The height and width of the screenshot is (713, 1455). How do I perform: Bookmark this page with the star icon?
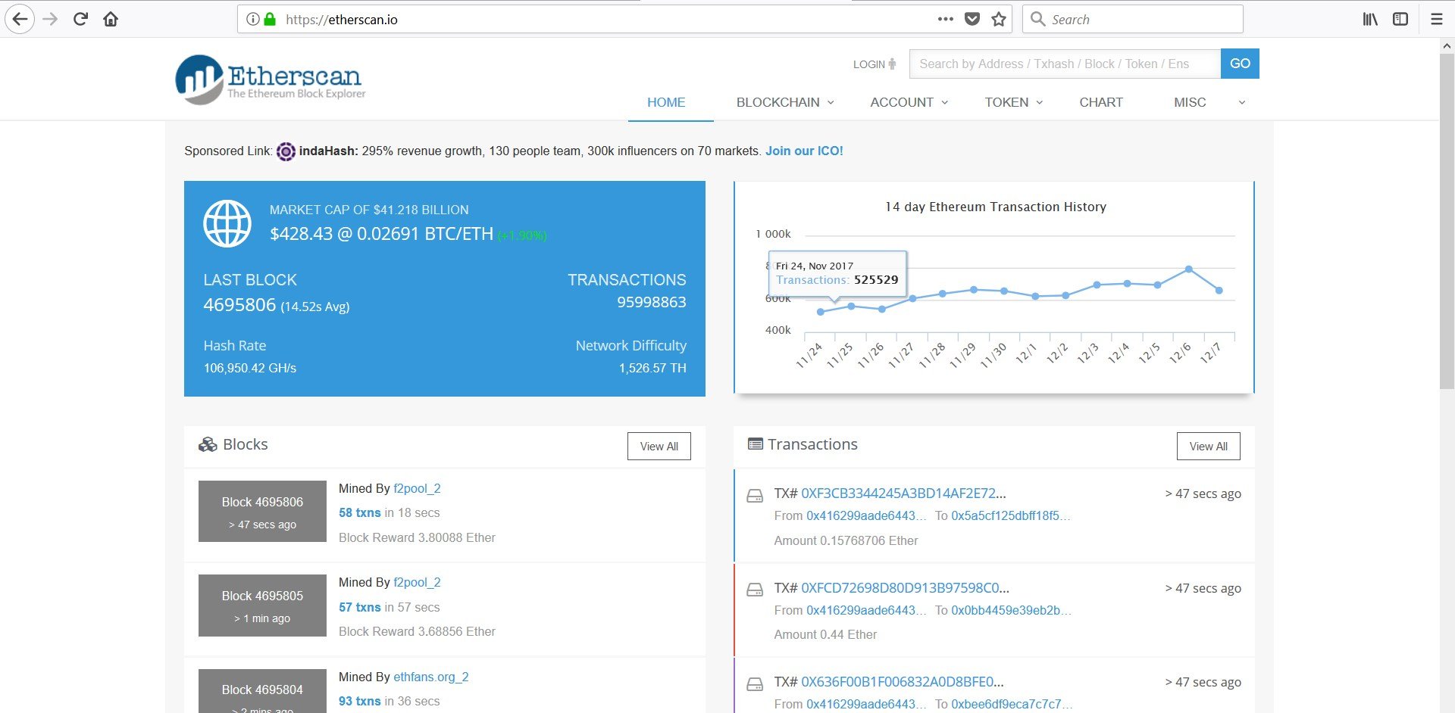[999, 19]
